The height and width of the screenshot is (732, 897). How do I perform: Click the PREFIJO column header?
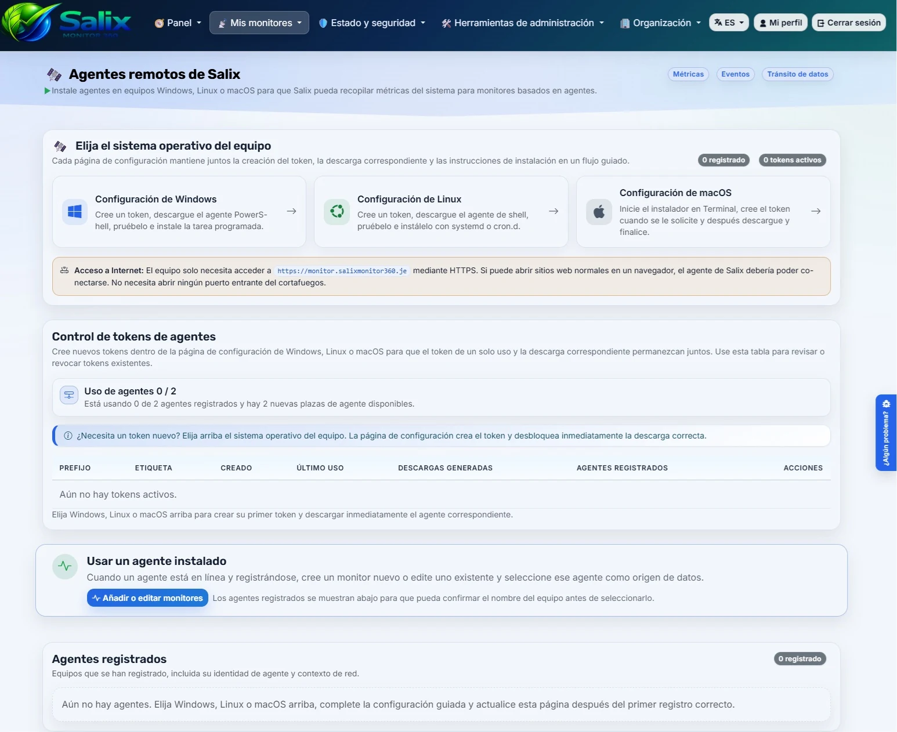click(x=75, y=468)
